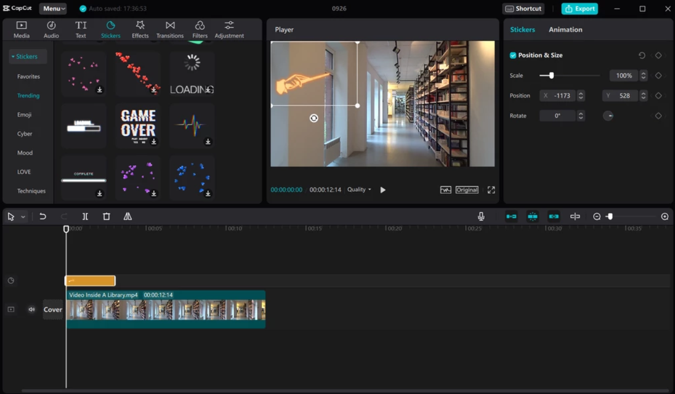Open the Quality dropdown in the Player
The height and width of the screenshot is (394, 675).
coord(359,189)
